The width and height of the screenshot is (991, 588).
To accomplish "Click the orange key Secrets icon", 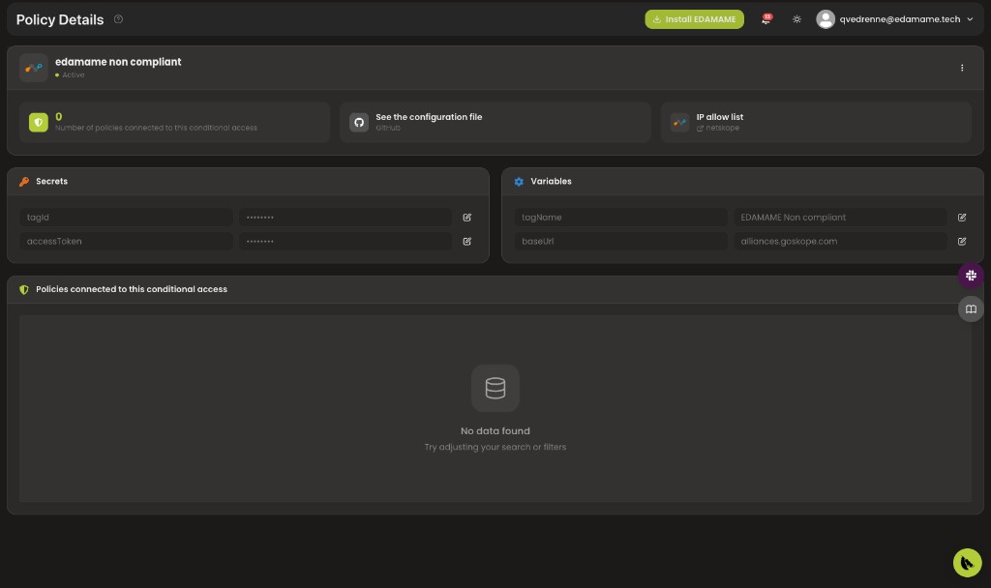I will tap(24, 182).
